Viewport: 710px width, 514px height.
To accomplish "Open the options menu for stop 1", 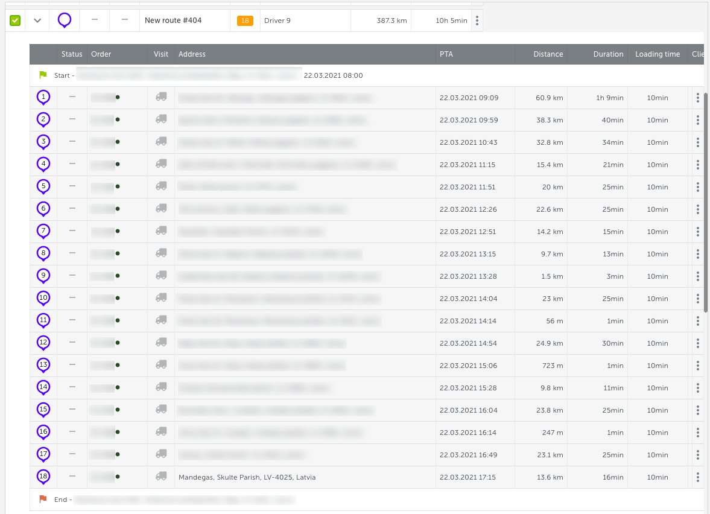I will pos(697,98).
